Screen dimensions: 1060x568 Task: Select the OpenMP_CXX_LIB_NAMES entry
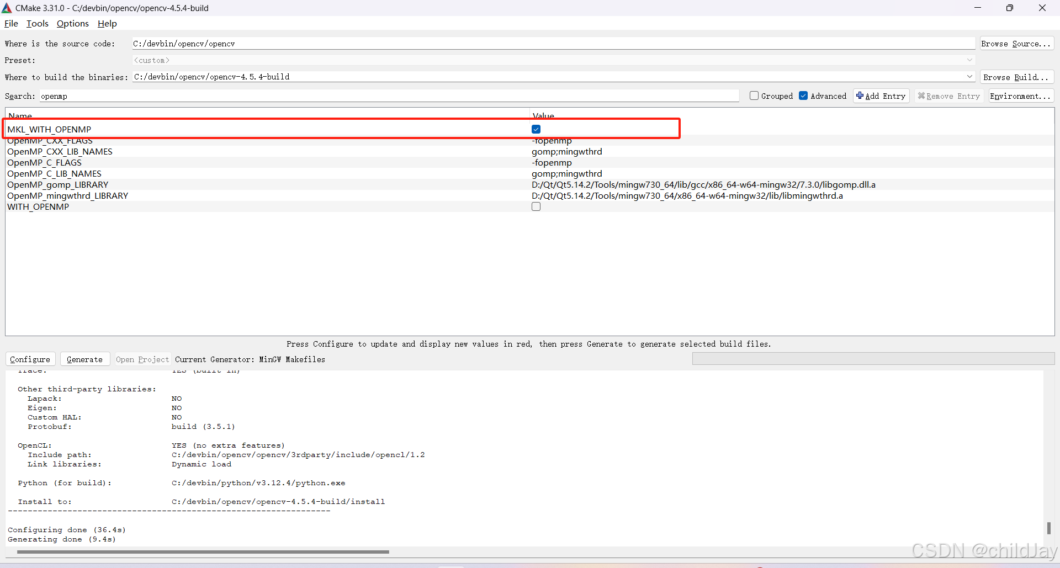60,151
